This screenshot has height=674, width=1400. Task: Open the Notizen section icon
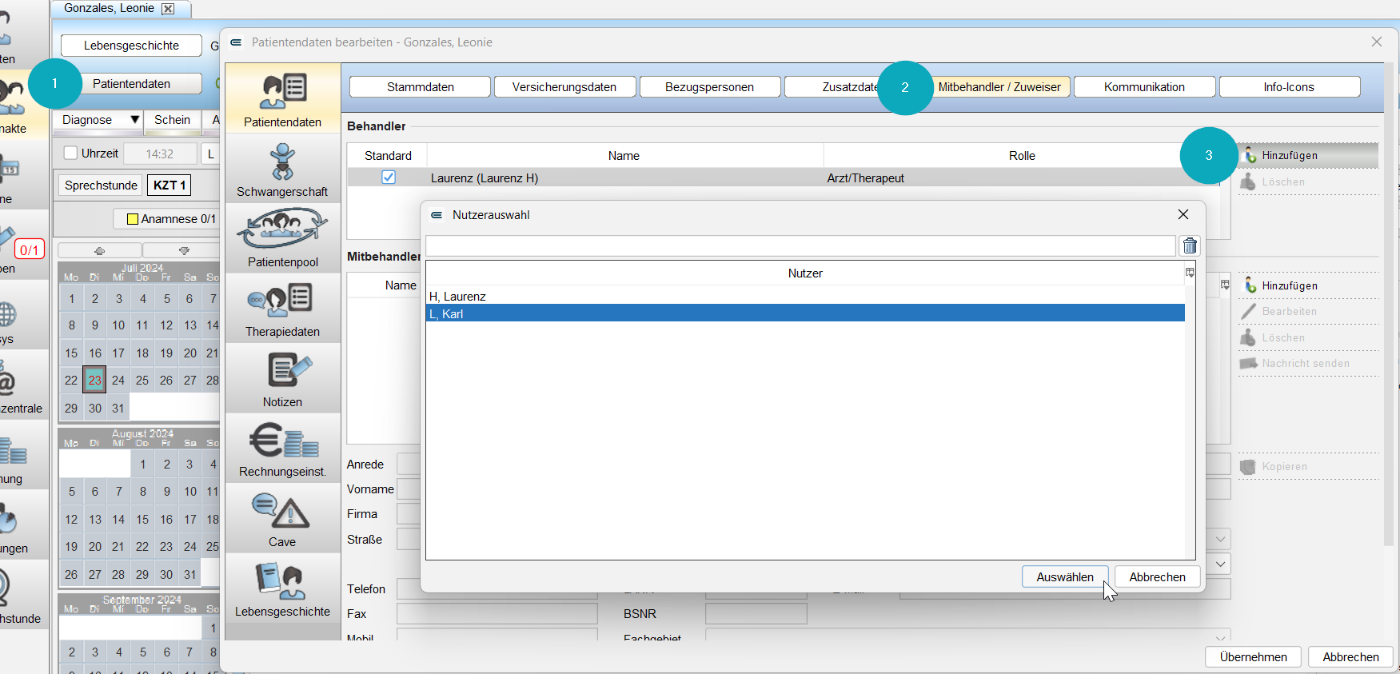[x=282, y=379]
